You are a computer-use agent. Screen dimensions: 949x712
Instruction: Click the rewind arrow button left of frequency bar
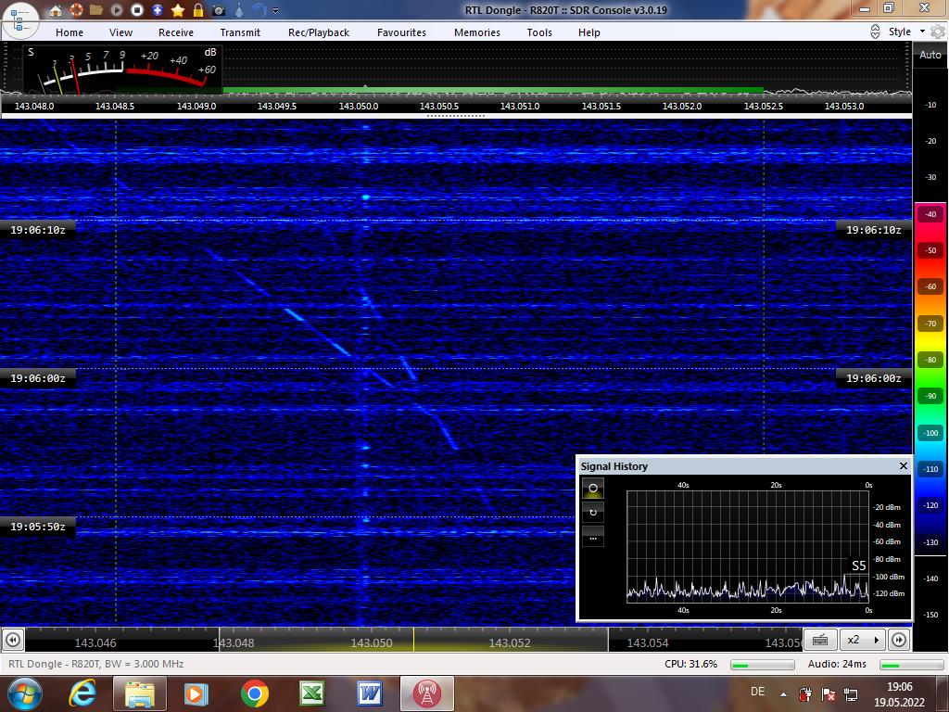tap(13, 640)
